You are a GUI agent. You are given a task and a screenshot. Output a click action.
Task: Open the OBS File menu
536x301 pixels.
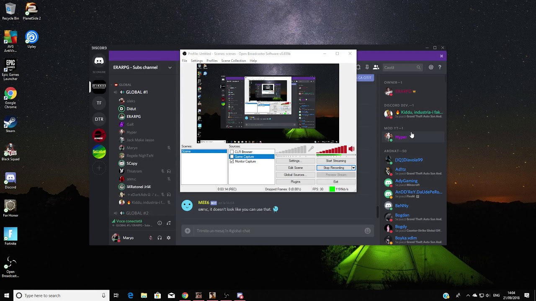pyautogui.click(x=184, y=61)
